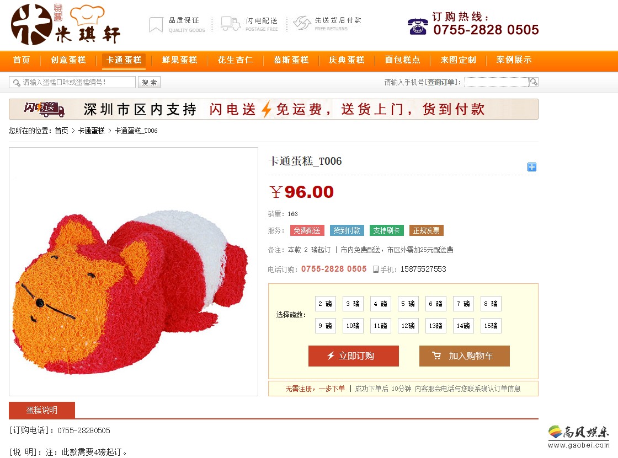This screenshot has height=458, width=618.
Task: Click the 米琪轩 bakery logo
Action: [x=66, y=24]
